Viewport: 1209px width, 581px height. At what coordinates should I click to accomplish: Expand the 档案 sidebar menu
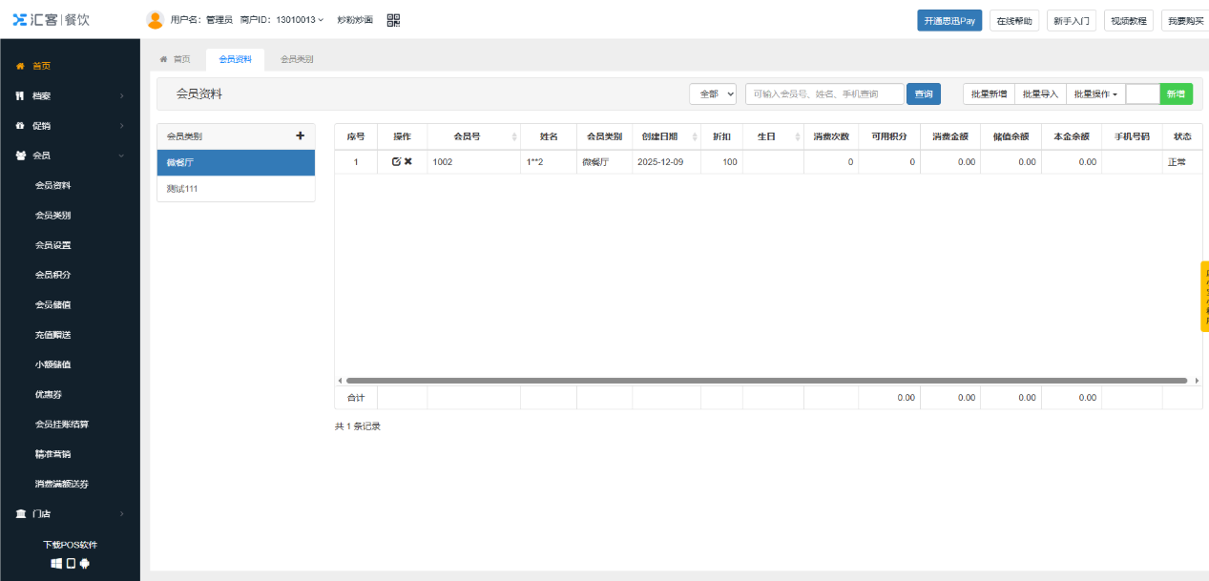pos(70,96)
